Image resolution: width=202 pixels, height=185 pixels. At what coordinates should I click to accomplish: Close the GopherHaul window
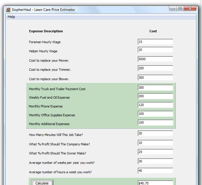[190, 9]
